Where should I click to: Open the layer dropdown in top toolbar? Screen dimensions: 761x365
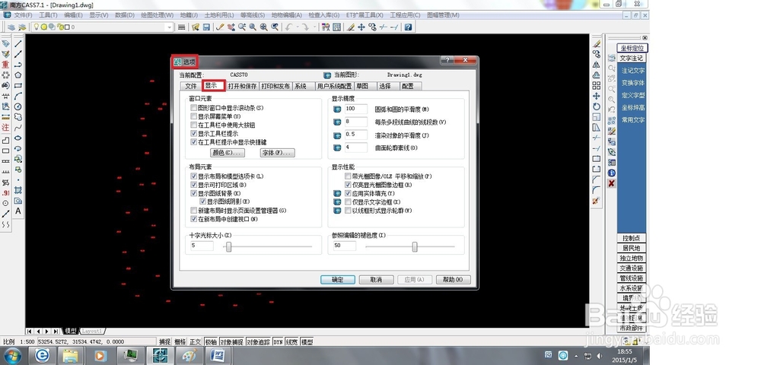tap(170, 27)
